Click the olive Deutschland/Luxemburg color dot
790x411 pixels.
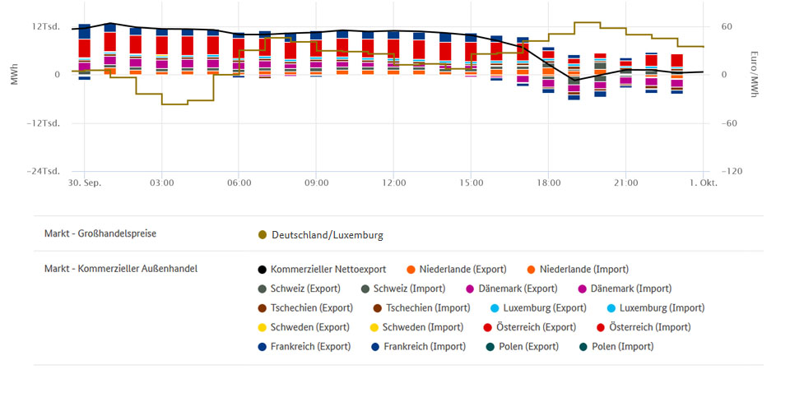[262, 235]
